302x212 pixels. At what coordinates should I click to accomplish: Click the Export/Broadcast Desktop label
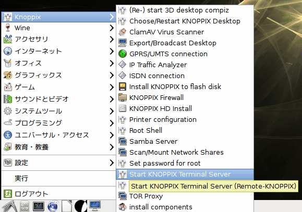(173, 43)
